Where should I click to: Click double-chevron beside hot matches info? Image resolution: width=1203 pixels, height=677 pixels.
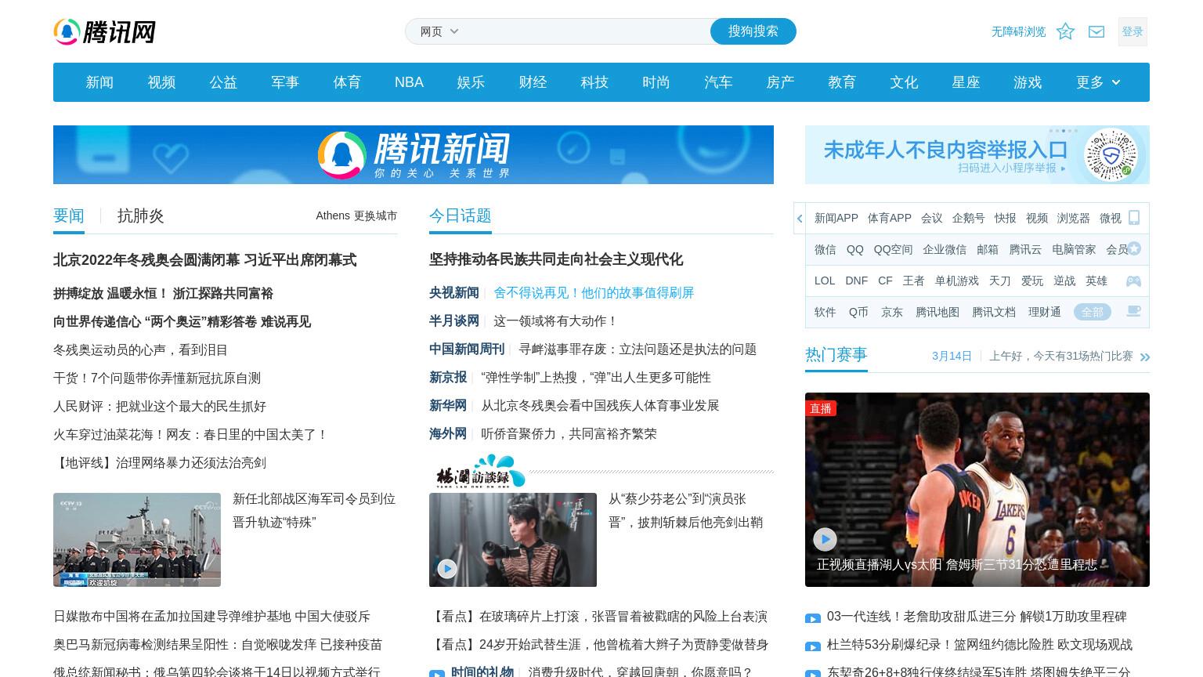[x=1145, y=357]
